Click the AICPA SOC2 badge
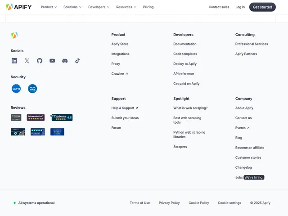 [32, 89]
